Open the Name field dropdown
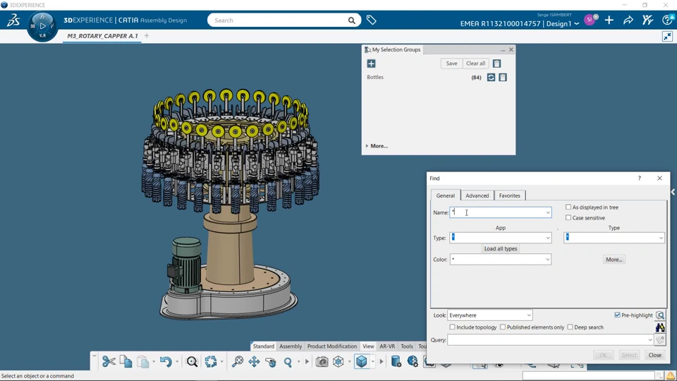The width and height of the screenshot is (677, 381). pyautogui.click(x=547, y=212)
